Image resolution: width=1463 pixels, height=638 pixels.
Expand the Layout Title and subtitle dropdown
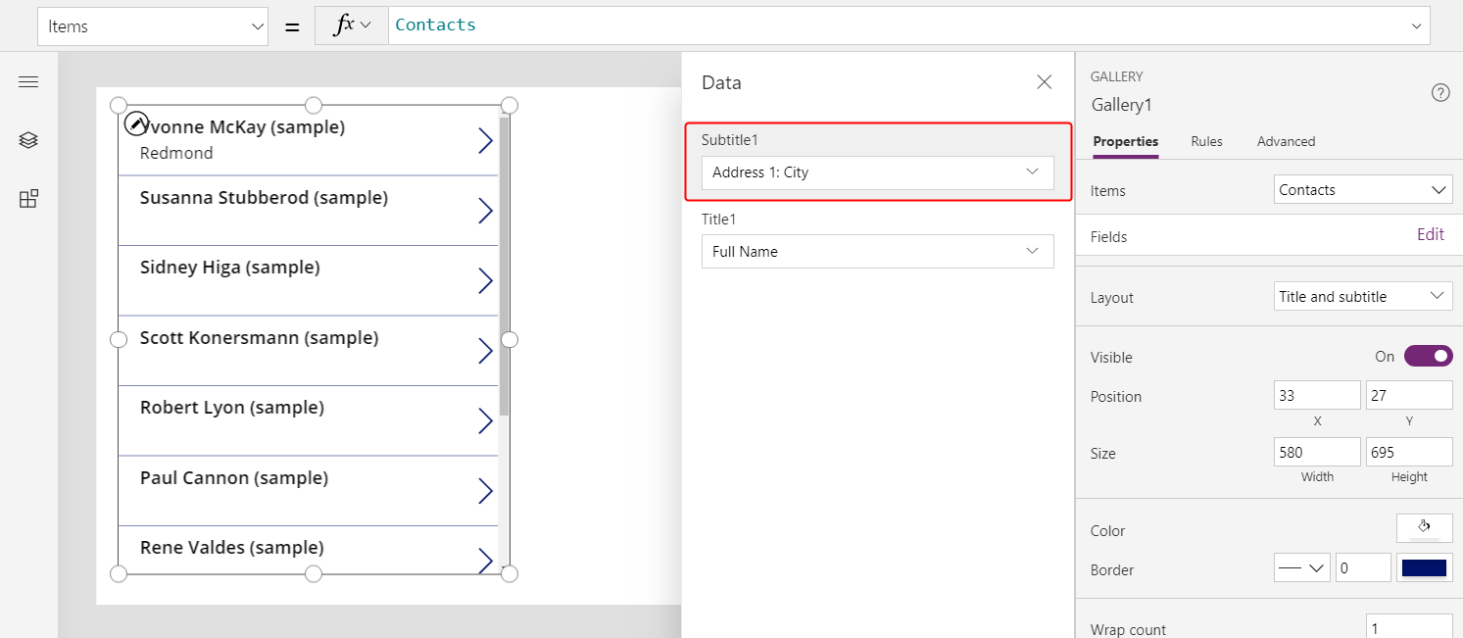(1364, 297)
